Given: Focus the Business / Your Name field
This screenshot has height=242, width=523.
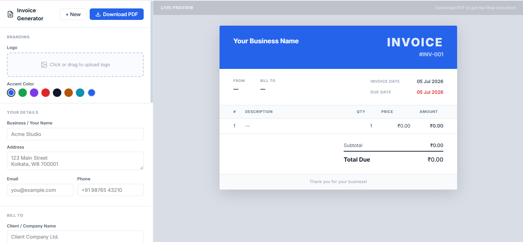Looking at the screenshot, I should (75, 134).
